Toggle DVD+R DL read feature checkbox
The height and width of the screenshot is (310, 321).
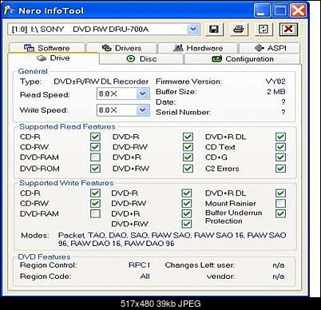tap(280, 137)
